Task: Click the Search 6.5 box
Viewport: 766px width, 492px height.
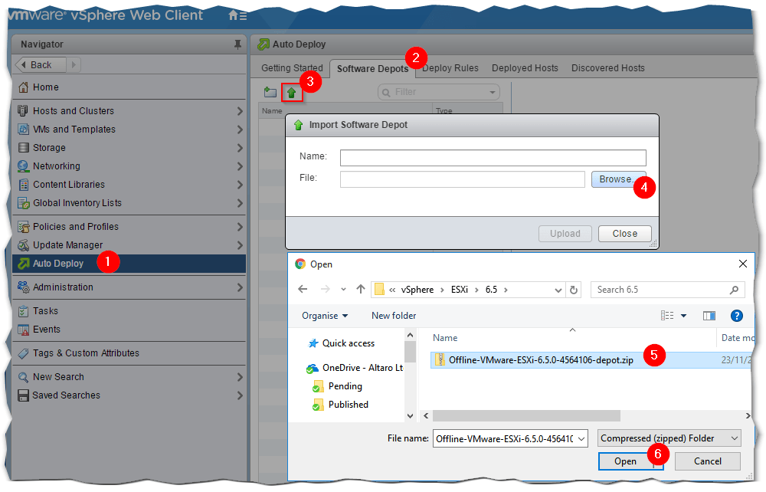Action: click(667, 290)
